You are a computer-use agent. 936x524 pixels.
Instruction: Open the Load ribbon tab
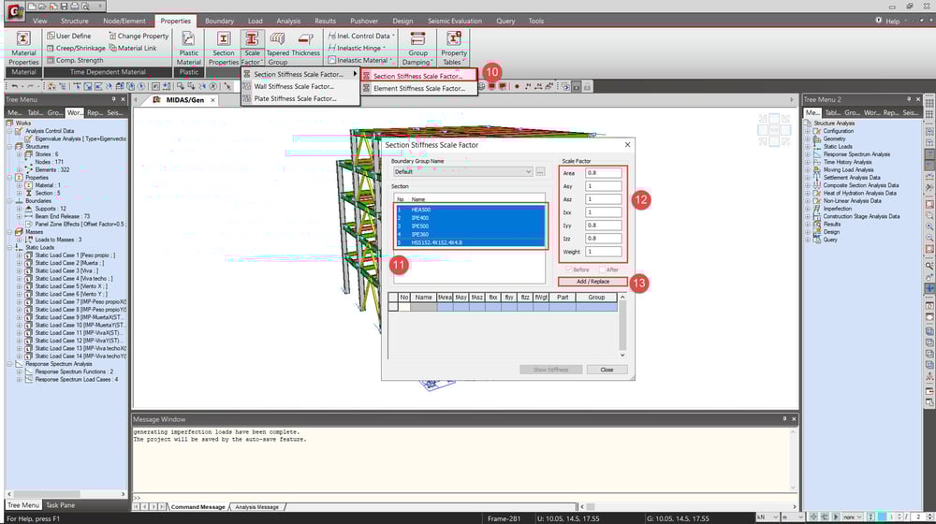[255, 21]
